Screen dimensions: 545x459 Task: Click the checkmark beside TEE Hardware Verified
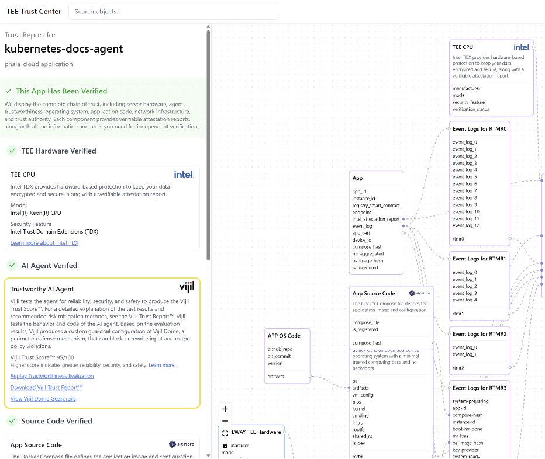coord(12,151)
